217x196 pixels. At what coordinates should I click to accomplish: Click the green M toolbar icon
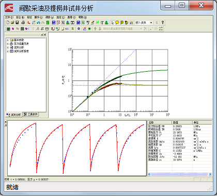tap(98, 23)
